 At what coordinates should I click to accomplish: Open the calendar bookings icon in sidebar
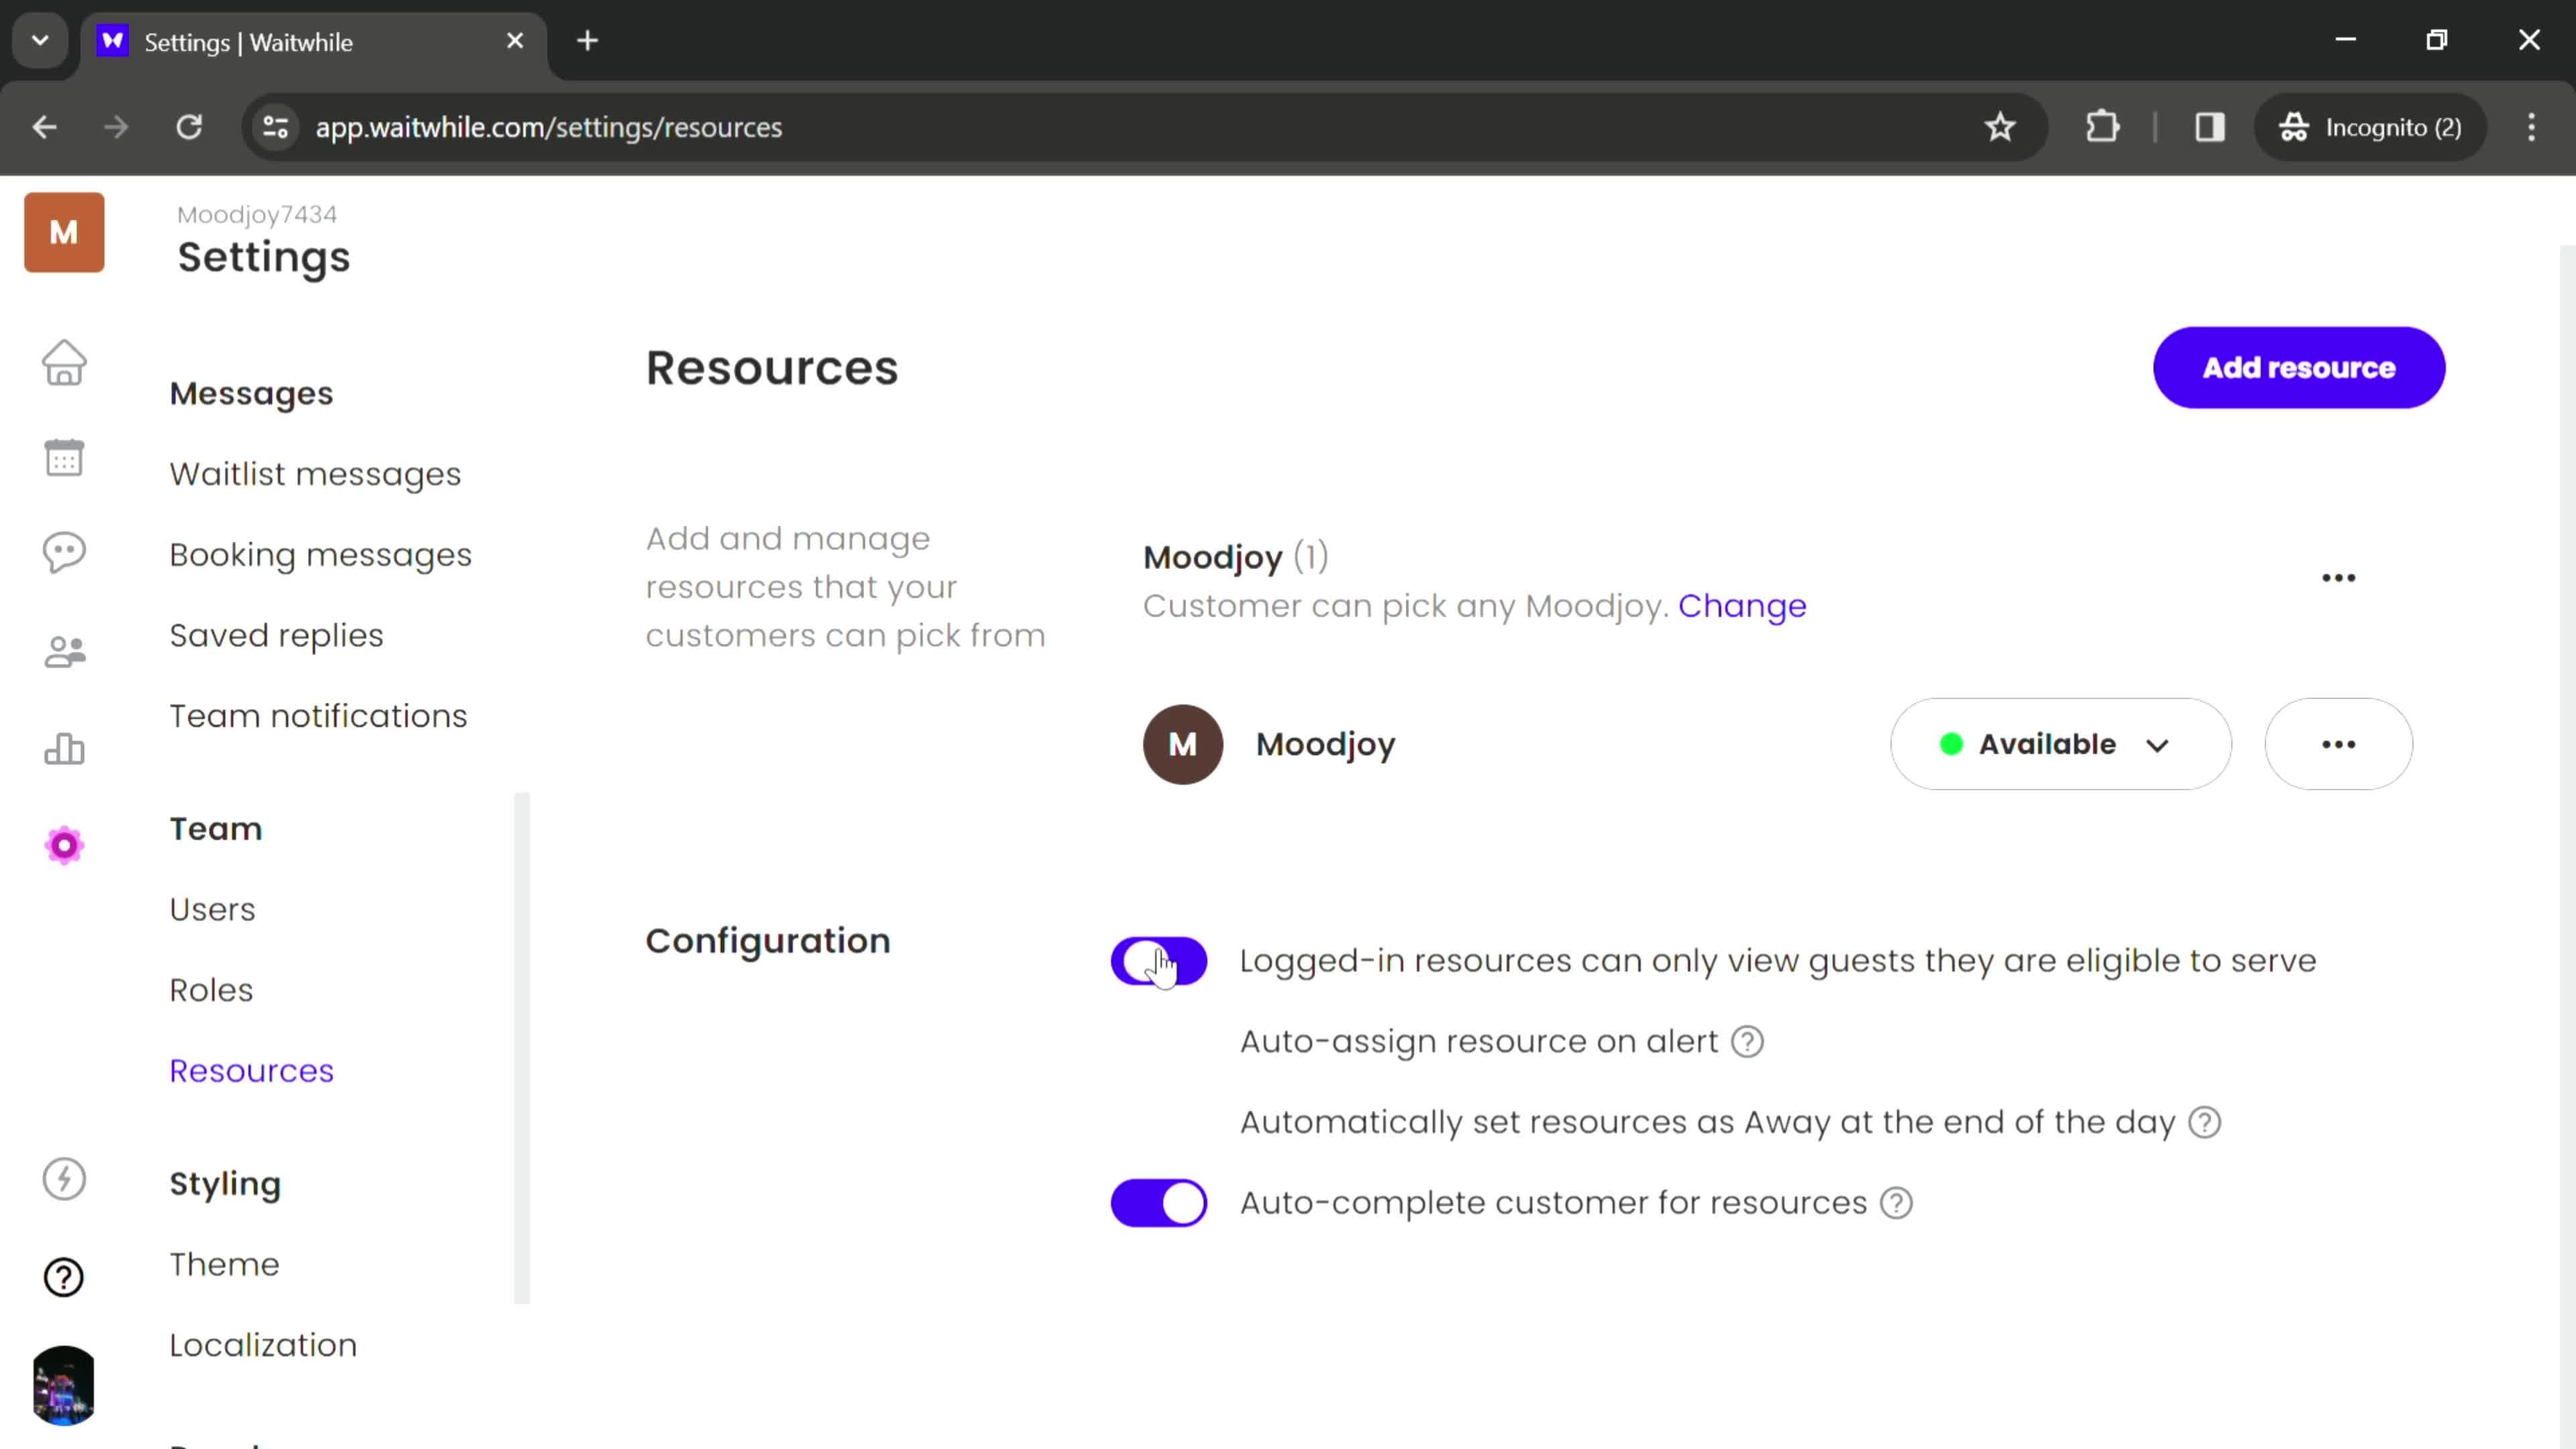[x=64, y=458]
